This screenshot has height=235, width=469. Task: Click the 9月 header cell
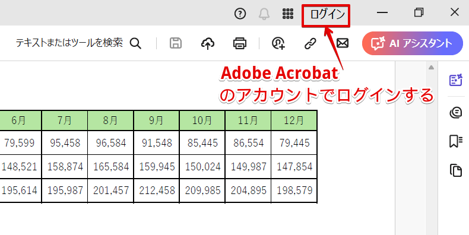157,120
